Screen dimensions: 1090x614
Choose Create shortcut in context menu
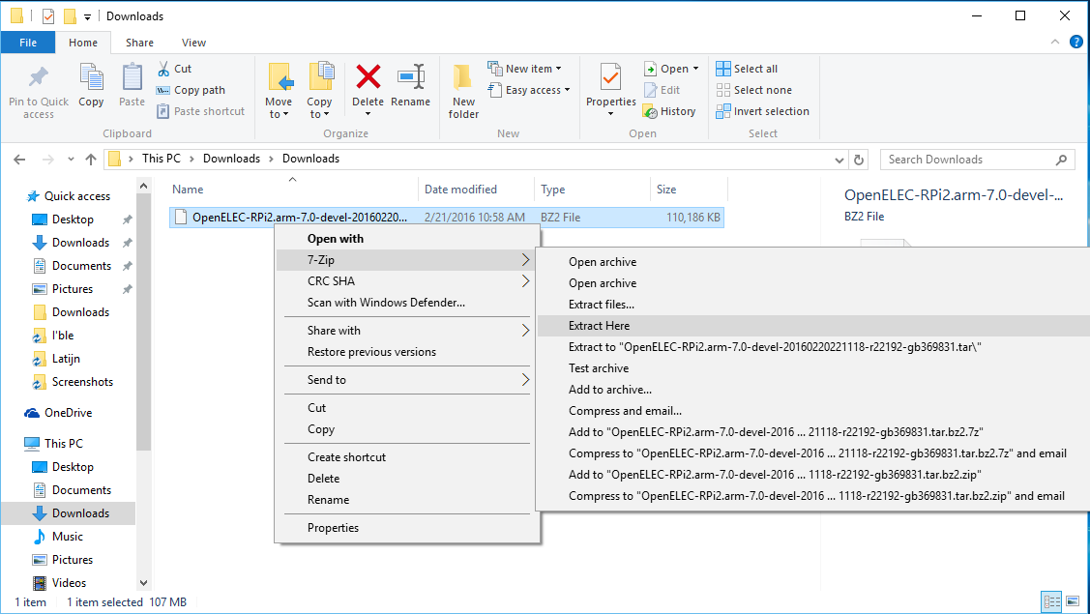pos(406,457)
